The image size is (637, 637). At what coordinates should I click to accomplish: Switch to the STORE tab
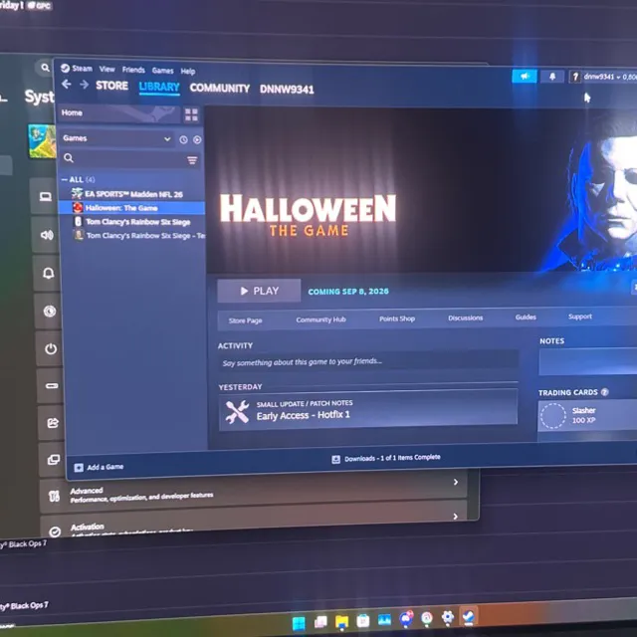click(x=111, y=86)
